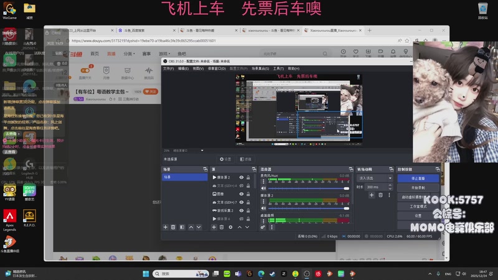Open advanced audio properties gears icon
This screenshot has height=280, width=498.
point(263,227)
